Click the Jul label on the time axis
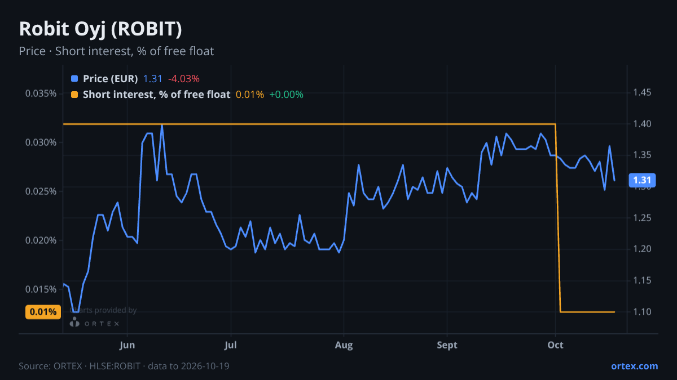677x380 pixels. click(x=230, y=345)
